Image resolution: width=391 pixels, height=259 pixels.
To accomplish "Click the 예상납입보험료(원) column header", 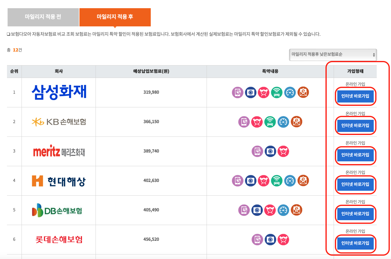I will pyautogui.click(x=151, y=72).
